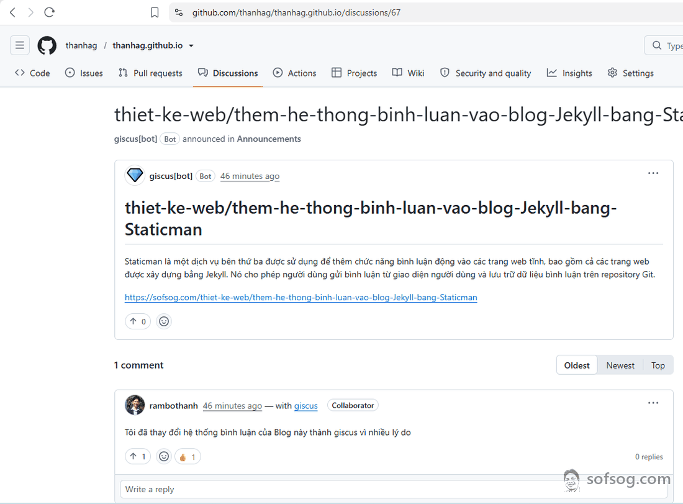Viewport: 683px width, 504px height.
Task: Add emoji reaction to the bot post
Action: tap(164, 321)
